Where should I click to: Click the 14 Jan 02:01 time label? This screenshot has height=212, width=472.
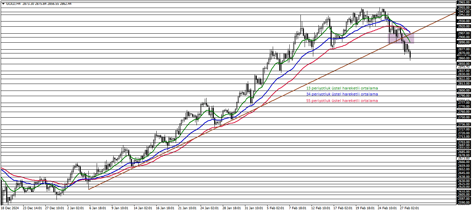[x=143, y=208]
